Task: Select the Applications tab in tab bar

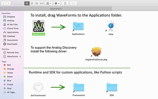Action: point(56,9)
